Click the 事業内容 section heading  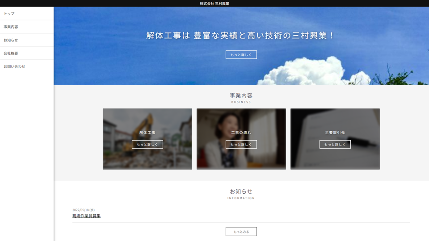241,96
